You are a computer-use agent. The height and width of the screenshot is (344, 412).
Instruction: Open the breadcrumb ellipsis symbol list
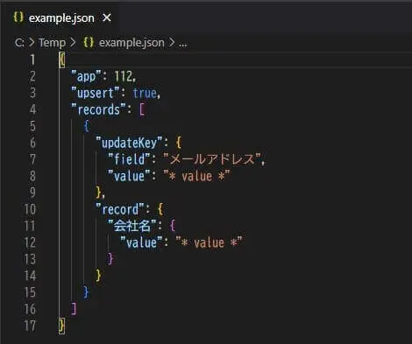click(183, 45)
